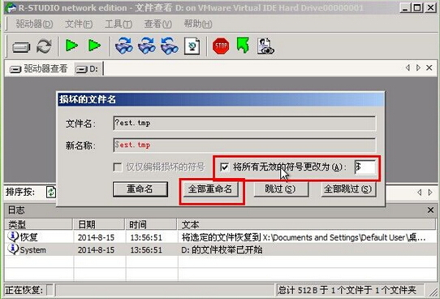
Task: Open the 工具(T) menu
Action: coord(119,24)
